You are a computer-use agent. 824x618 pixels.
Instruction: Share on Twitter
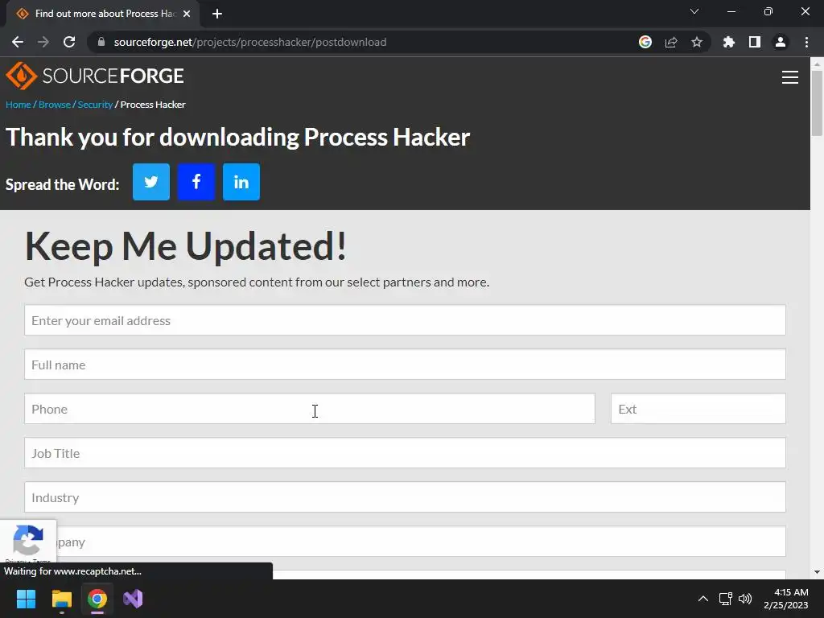[150, 182]
